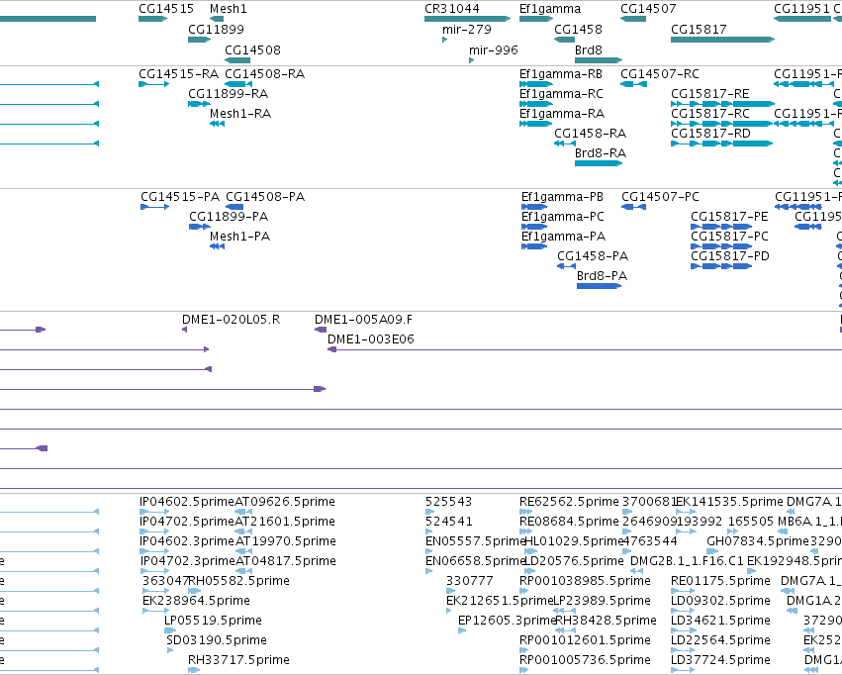Click EST LD20576.5prime
Viewport: 842px width, 675px height.
click(x=531, y=571)
